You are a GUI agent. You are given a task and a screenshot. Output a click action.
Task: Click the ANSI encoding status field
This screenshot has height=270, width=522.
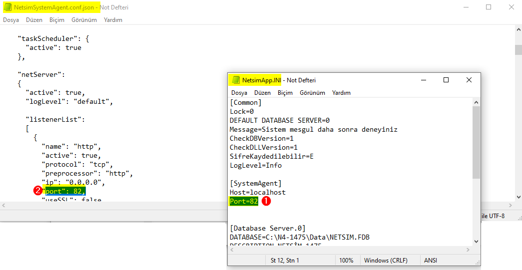431,260
